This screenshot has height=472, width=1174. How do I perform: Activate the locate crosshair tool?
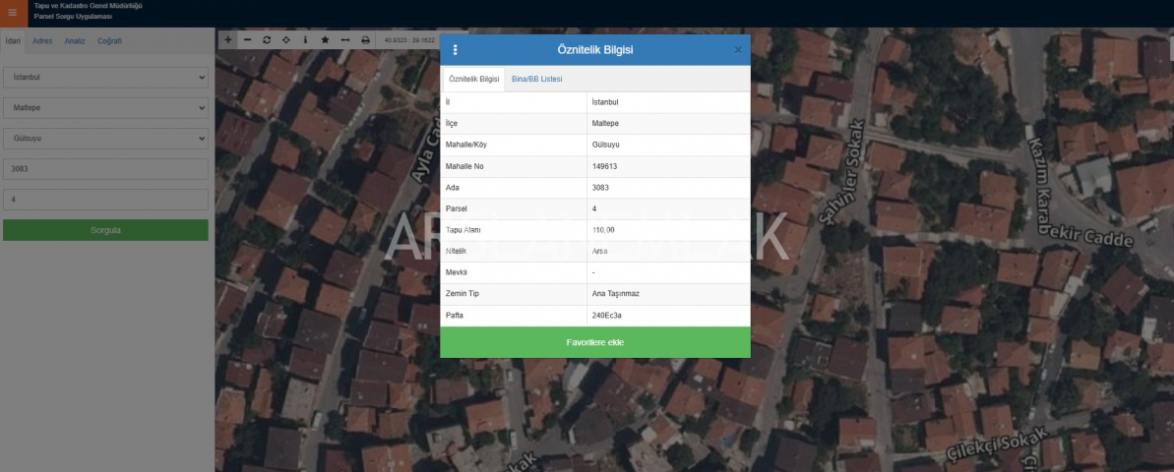[x=286, y=40]
